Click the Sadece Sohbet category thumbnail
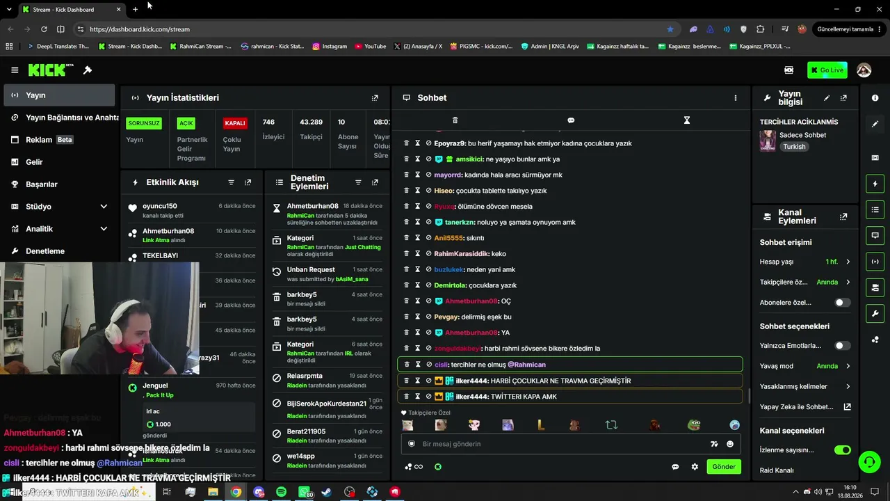890x501 pixels. coord(768,141)
